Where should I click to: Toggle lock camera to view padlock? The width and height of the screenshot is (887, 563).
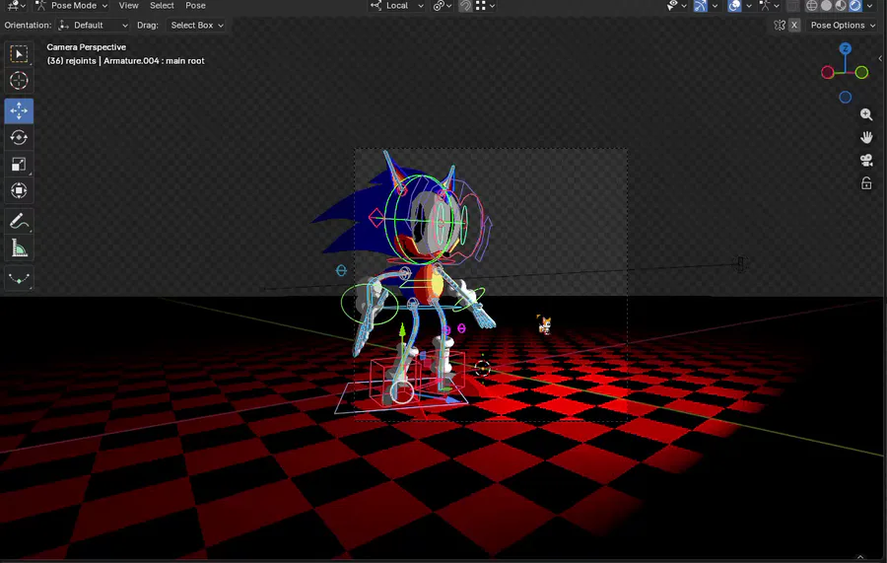[x=866, y=183]
